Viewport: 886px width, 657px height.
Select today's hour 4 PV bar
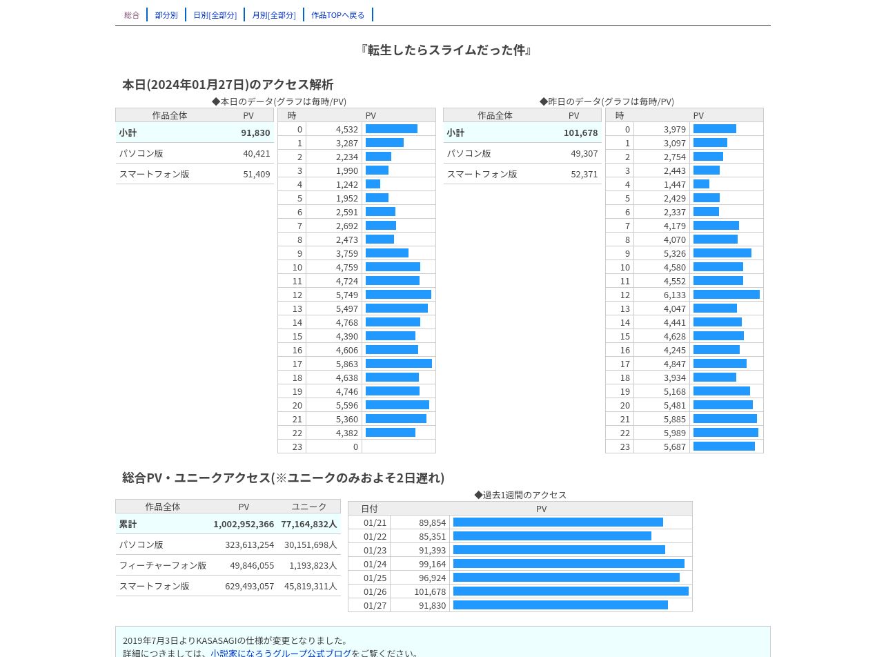[x=373, y=184]
